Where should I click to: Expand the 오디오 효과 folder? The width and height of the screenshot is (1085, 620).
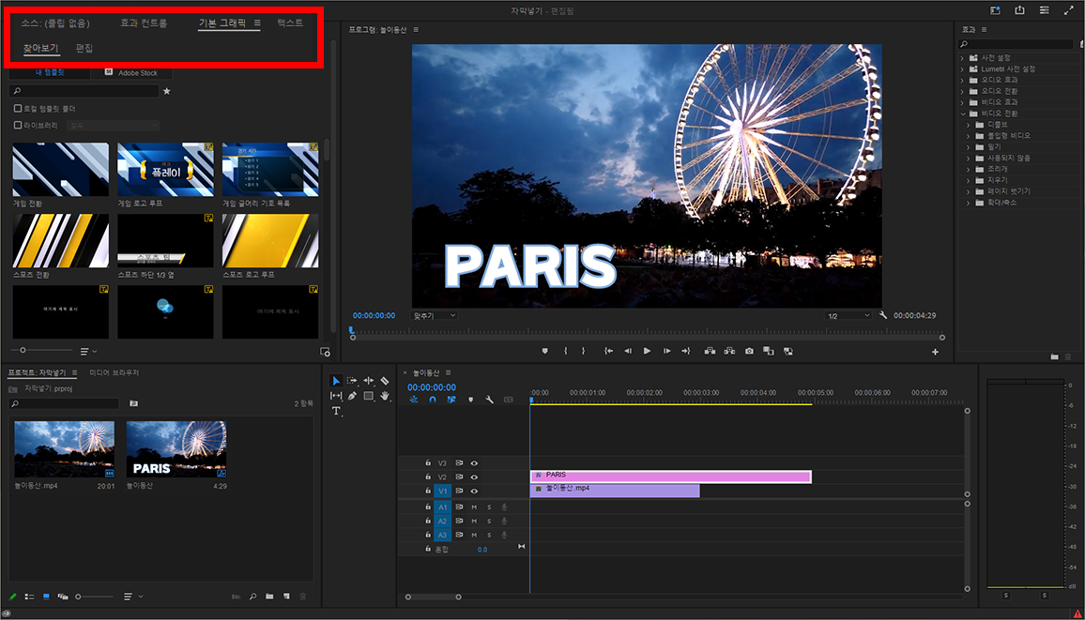[962, 80]
